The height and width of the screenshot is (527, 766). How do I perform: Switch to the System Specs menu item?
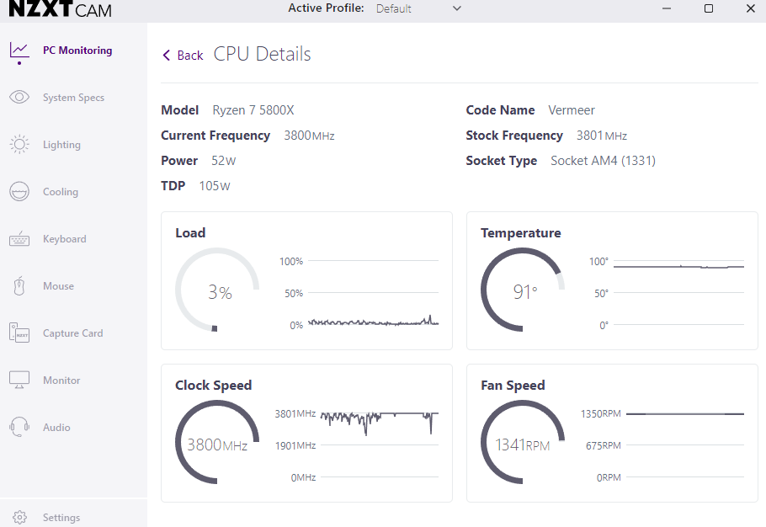pyautogui.click(x=73, y=98)
